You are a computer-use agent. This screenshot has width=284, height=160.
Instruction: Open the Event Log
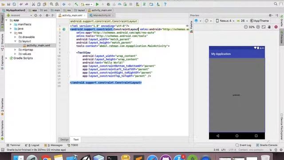click(243, 145)
